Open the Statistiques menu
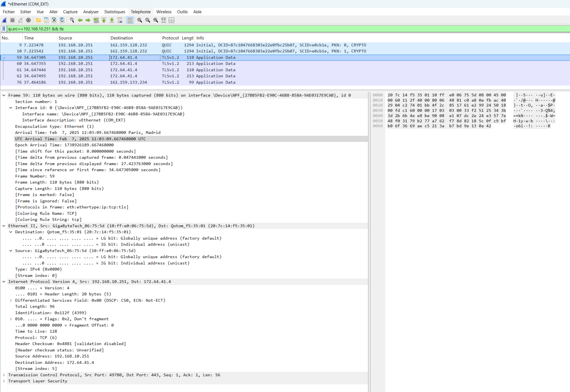 [x=114, y=12]
